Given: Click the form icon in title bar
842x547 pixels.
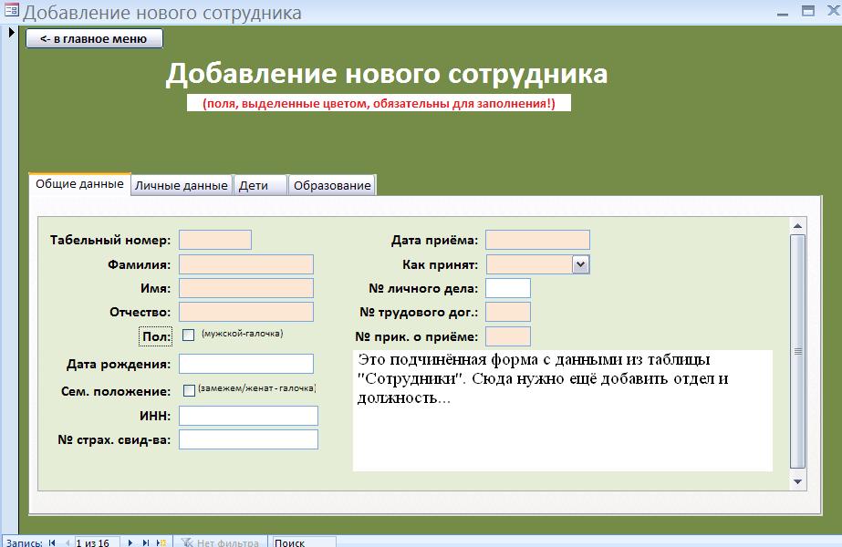Looking at the screenshot, I should [x=11, y=10].
